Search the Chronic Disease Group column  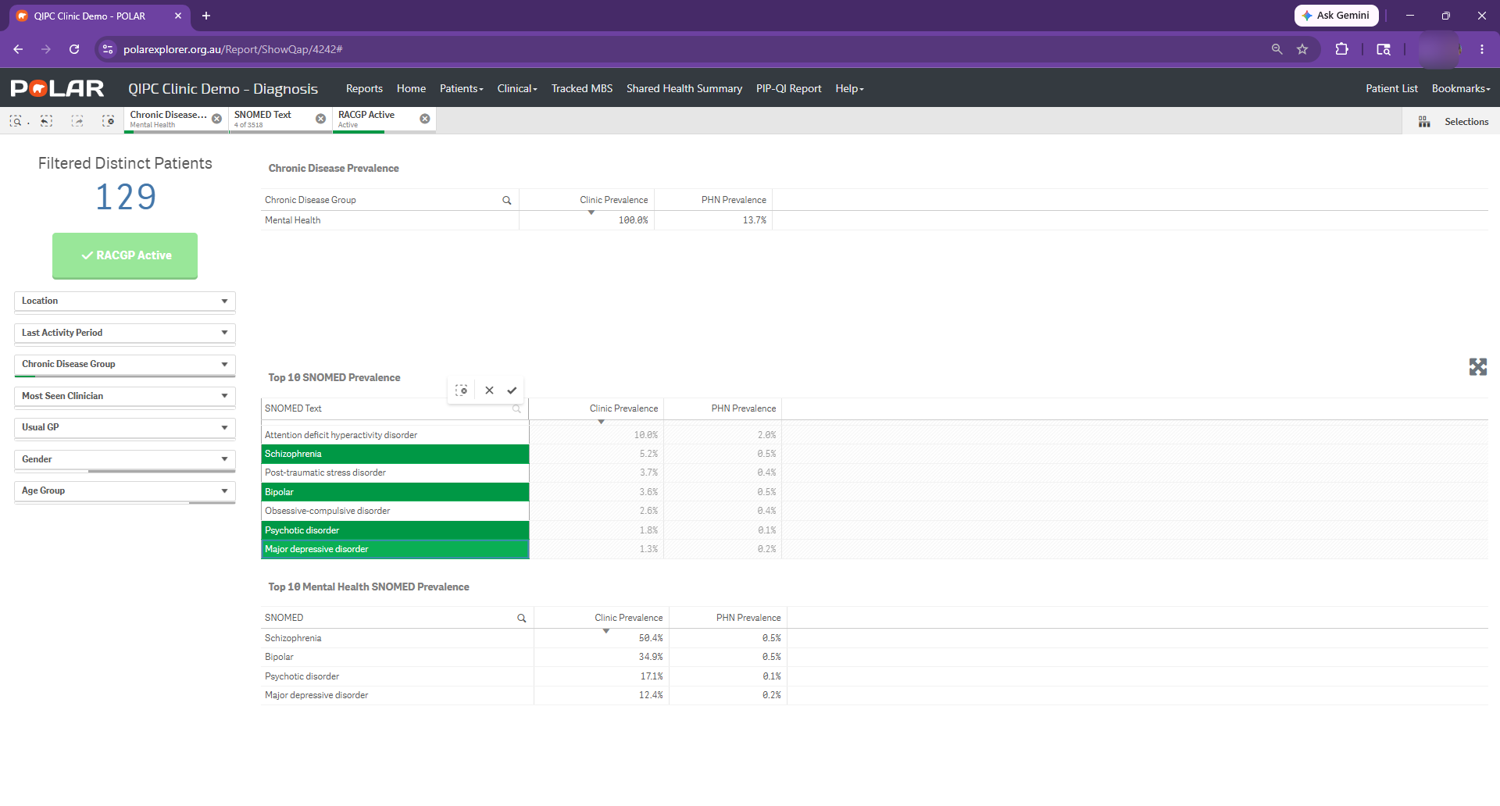click(x=507, y=201)
